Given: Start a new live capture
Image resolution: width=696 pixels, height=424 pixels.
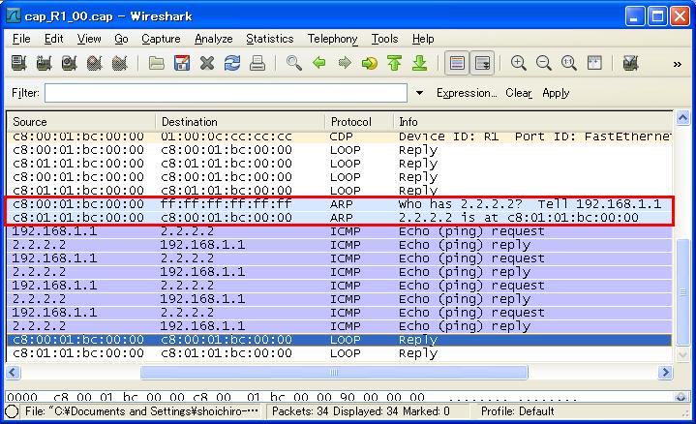Looking at the screenshot, I should [69, 63].
